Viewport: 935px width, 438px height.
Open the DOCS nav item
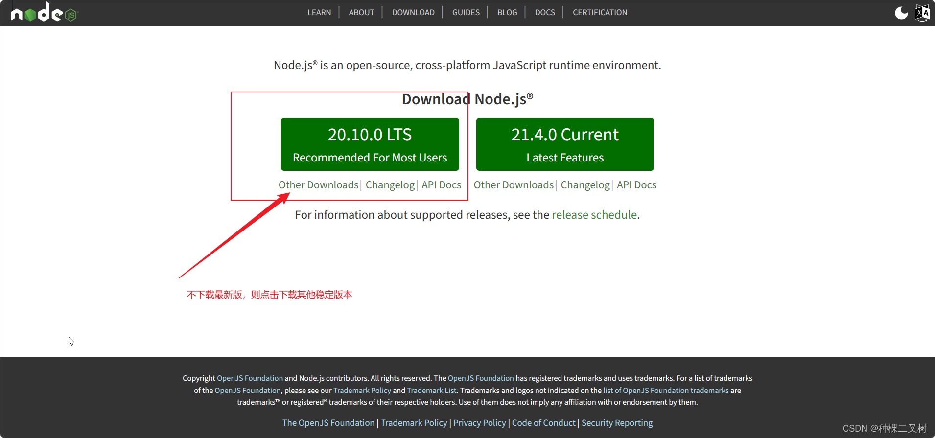(x=545, y=12)
